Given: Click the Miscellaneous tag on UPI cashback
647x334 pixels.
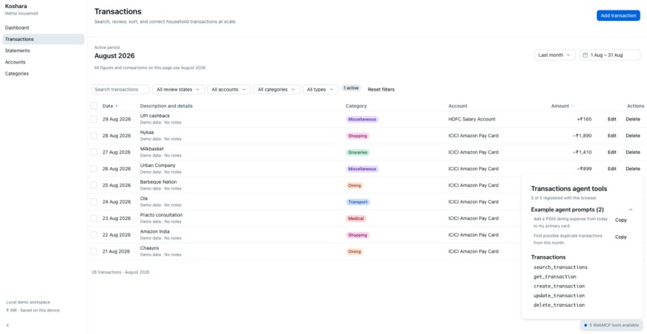Looking at the screenshot, I should click(x=362, y=120).
